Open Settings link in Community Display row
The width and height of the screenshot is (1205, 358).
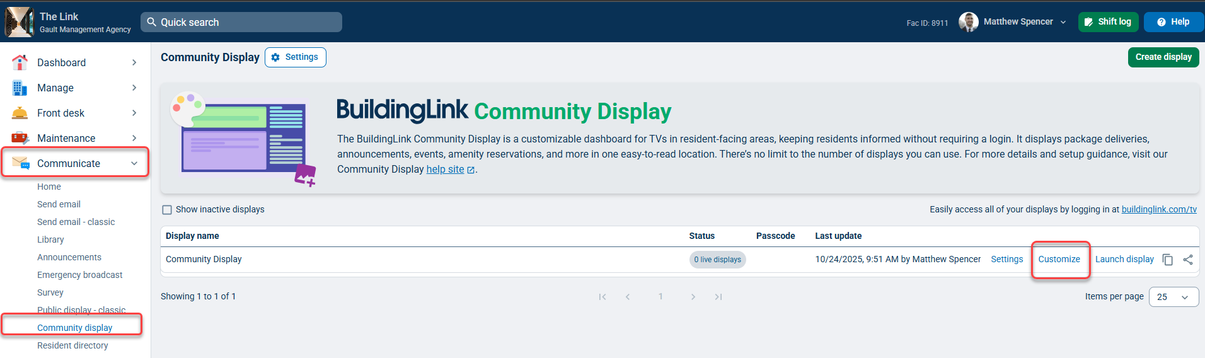[1006, 259]
